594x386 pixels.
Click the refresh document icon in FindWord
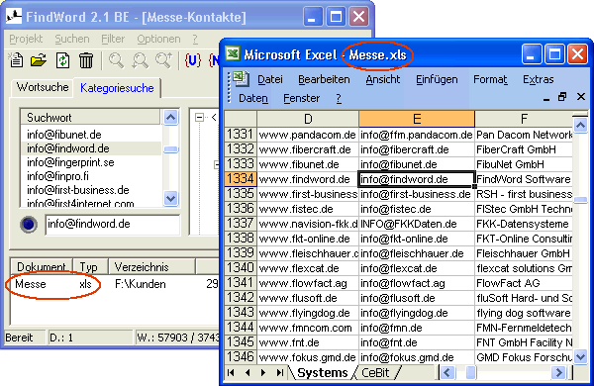click(x=62, y=60)
